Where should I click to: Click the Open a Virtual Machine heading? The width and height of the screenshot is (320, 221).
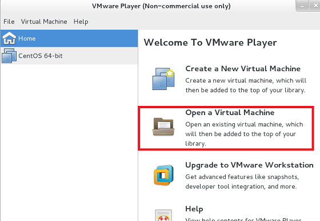(x=230, y=113)
